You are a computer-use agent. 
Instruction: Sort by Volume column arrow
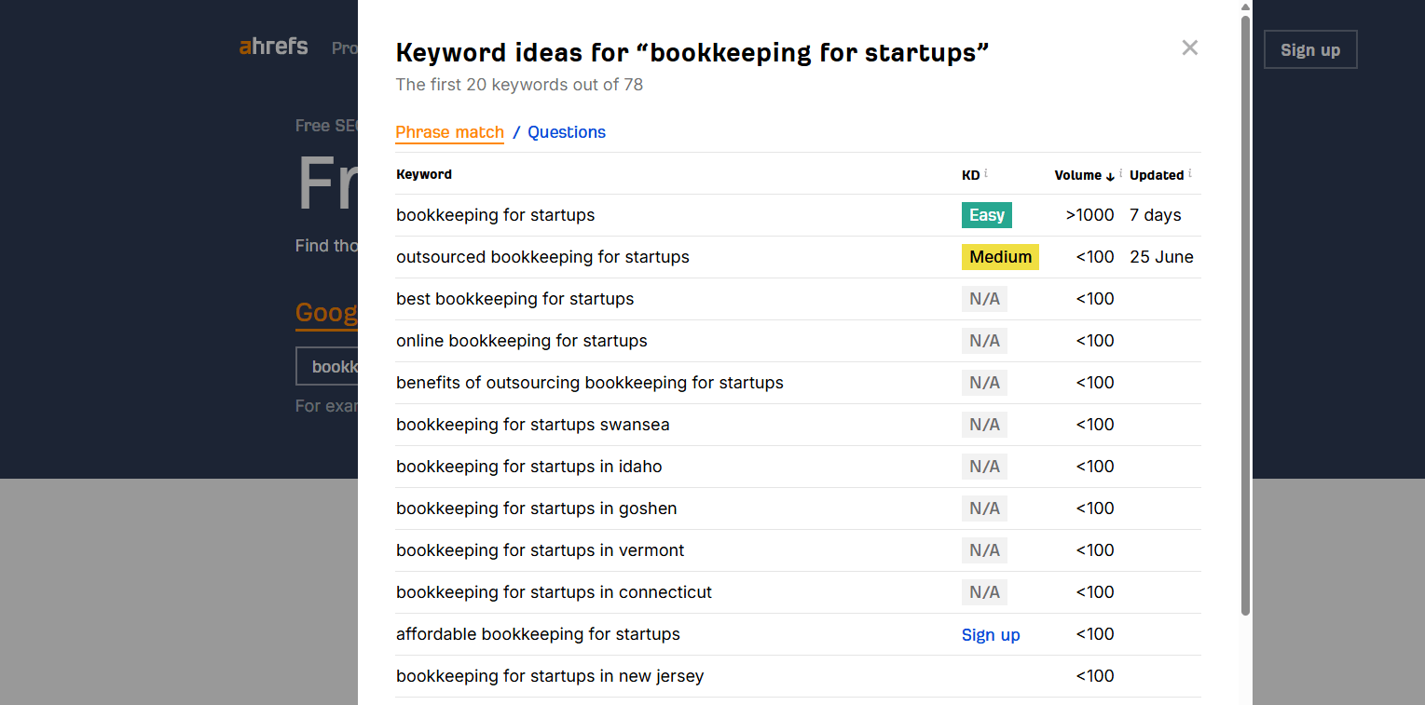(1110, 176)
